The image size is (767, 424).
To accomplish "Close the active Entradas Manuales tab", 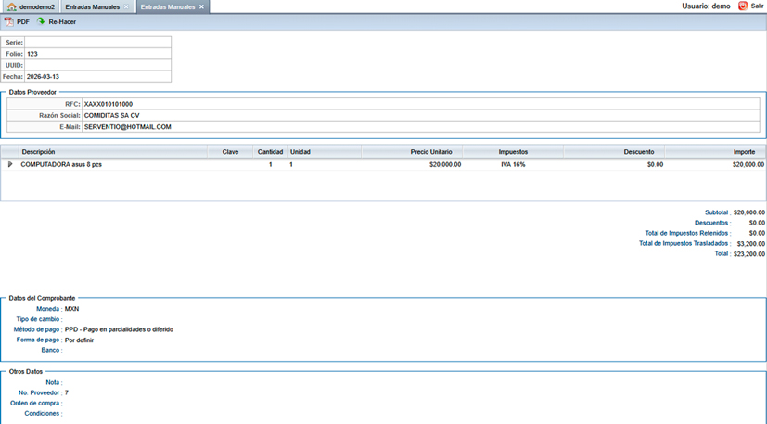I will click(201, 6).
